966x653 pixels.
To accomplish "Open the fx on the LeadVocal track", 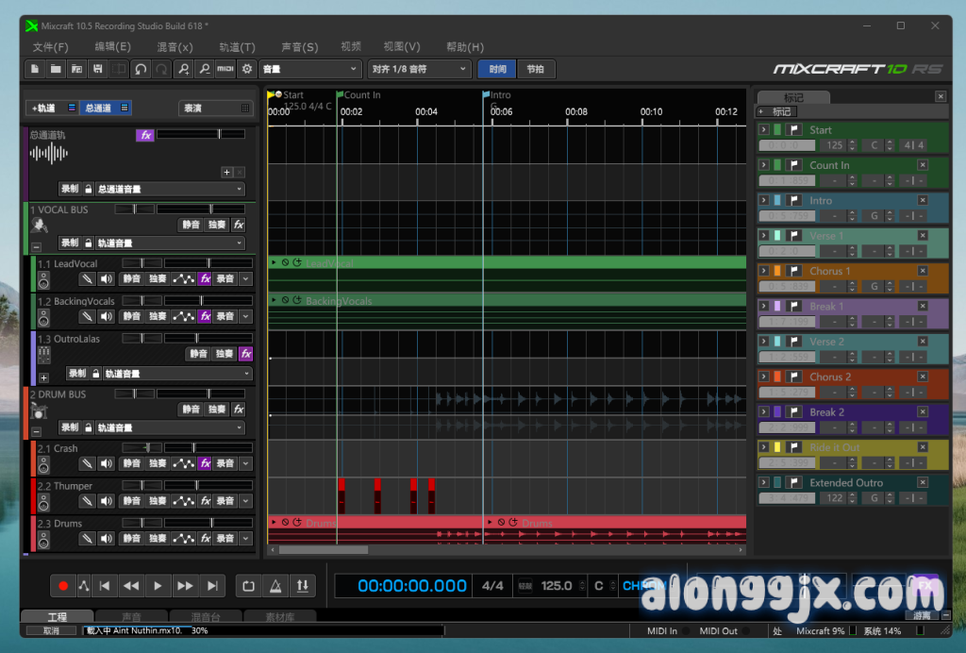I will point(205,279).
